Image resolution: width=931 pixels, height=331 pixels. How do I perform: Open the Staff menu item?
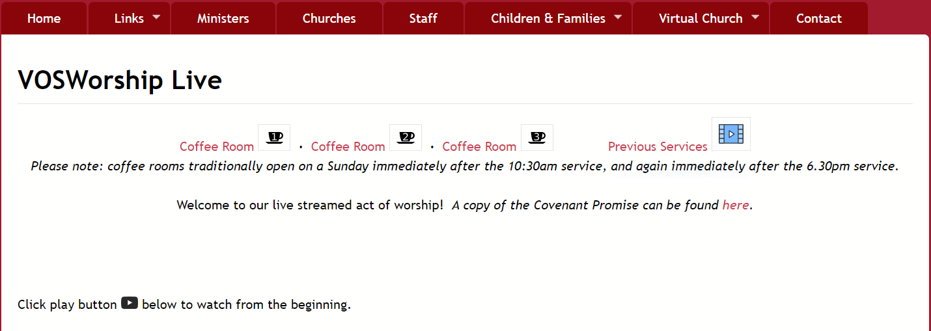(423, 18)
